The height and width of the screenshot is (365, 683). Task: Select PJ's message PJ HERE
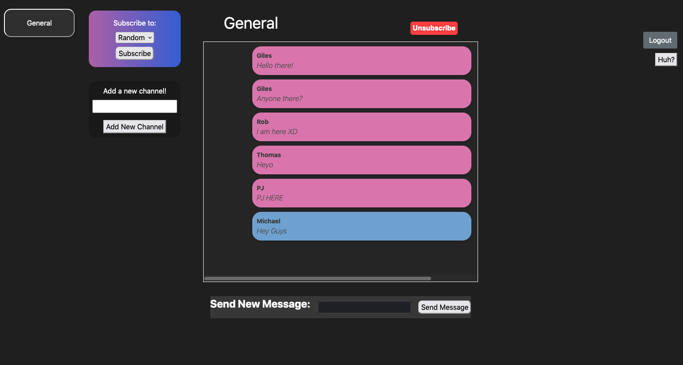361,193
